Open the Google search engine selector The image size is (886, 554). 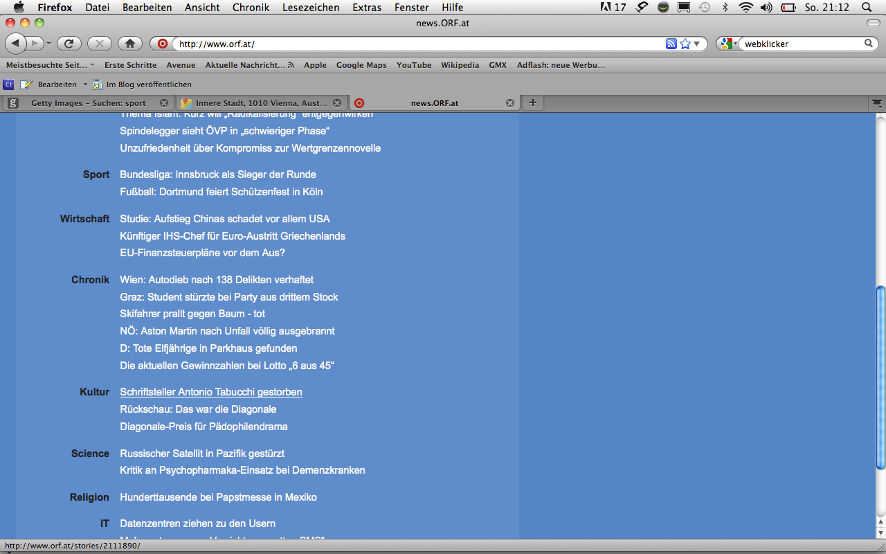point(727,44)
